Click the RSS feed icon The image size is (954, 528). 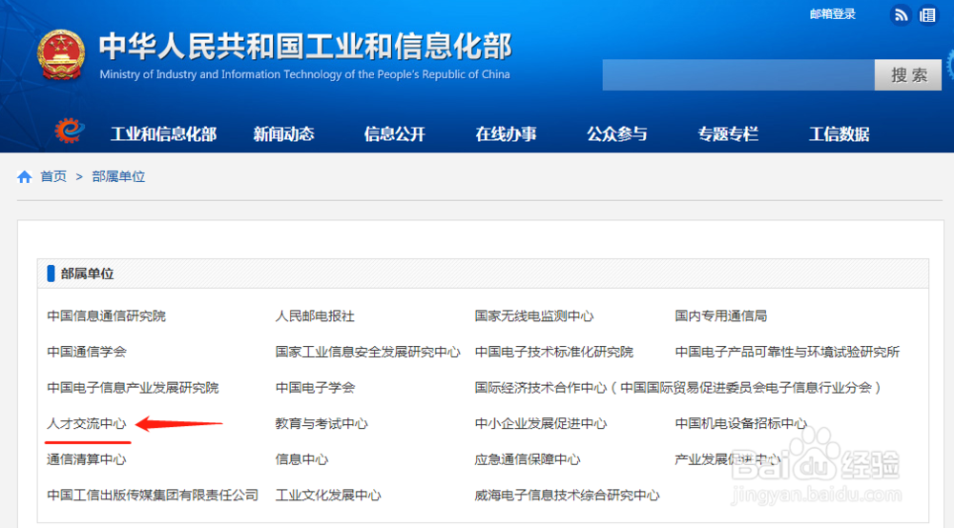(x=901, y=14)
